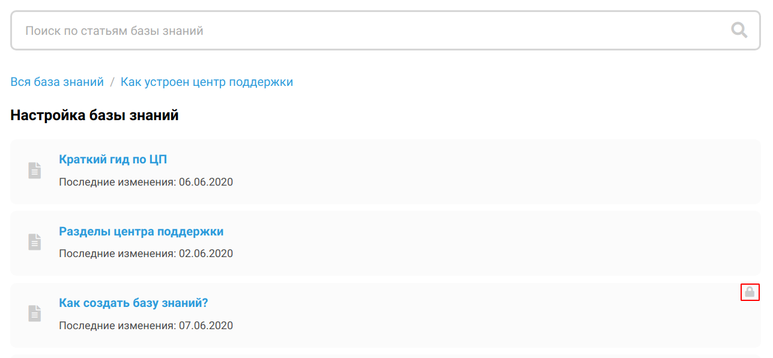Click the date text 06.06.2020
Screen dimensions: 773x358
(206, 182)
